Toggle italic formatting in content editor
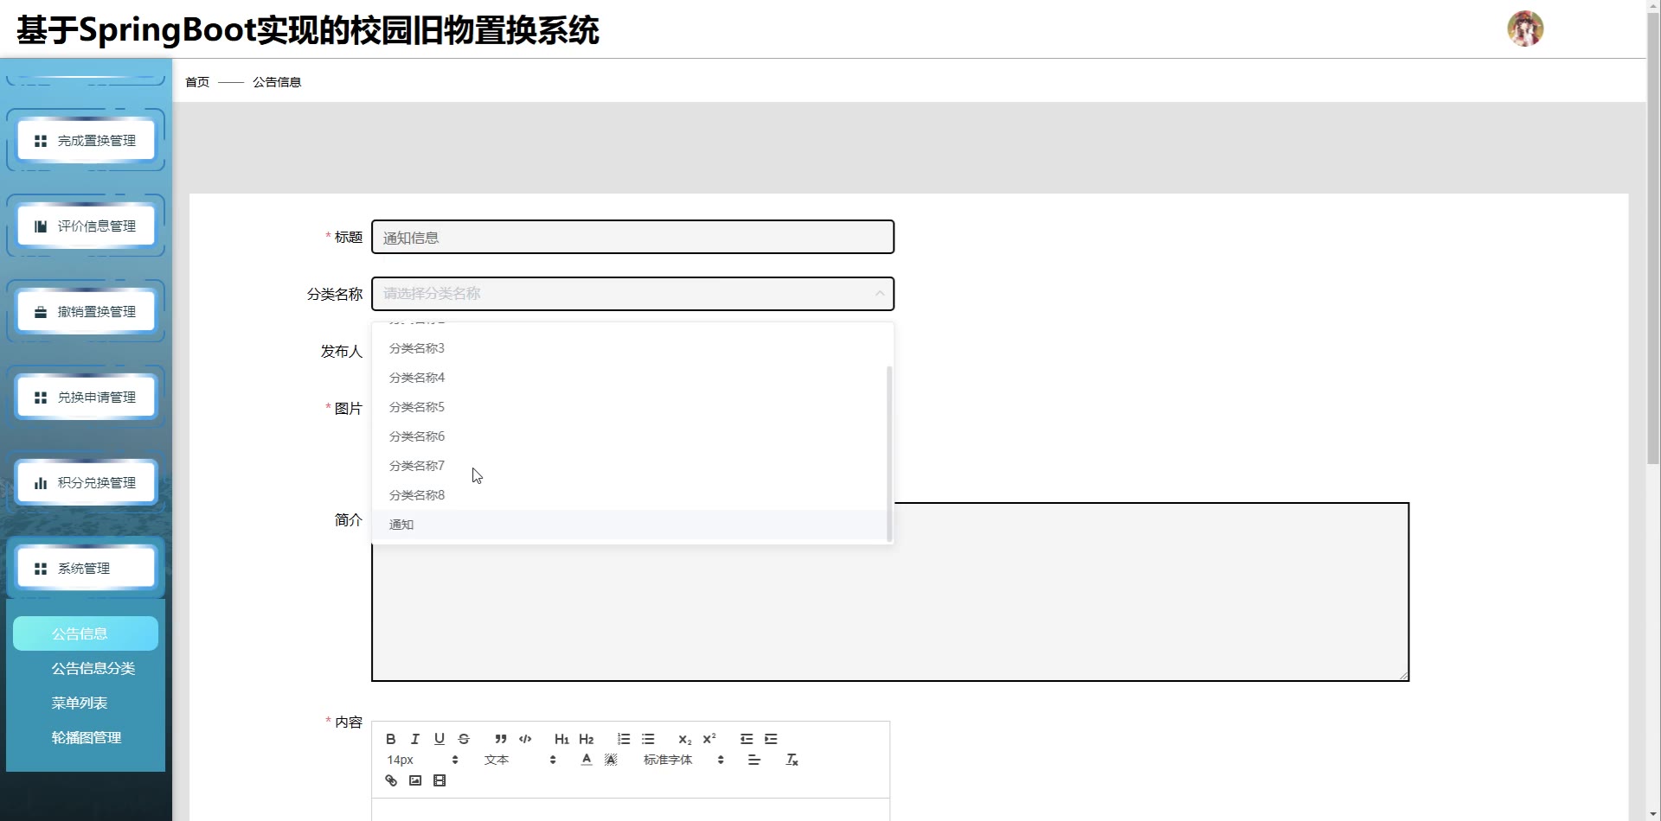This screenshot has width=1661, height=821. click(415, 739)
